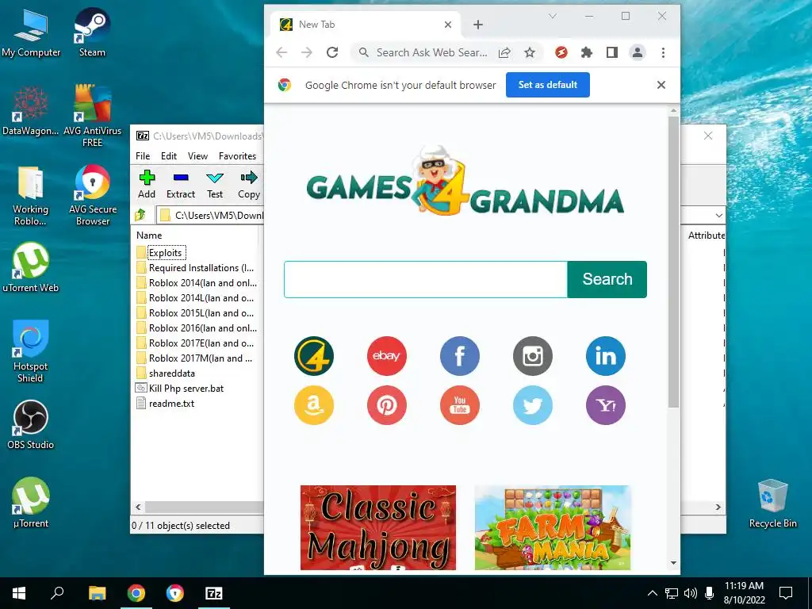The height and width of the screenshot is (609, 812).
Task: Open the Yahoo shortcut icon
Action: point(606,405)
